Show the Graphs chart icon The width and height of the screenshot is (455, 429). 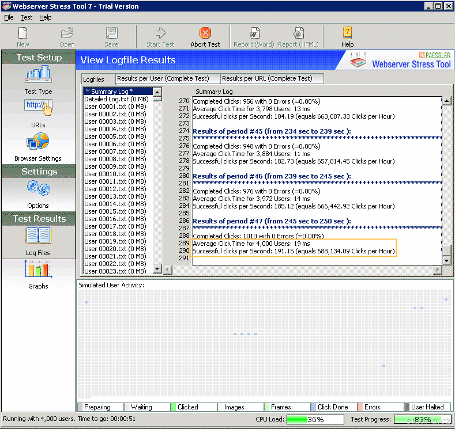pyautogui.click(x=38, y=269)
